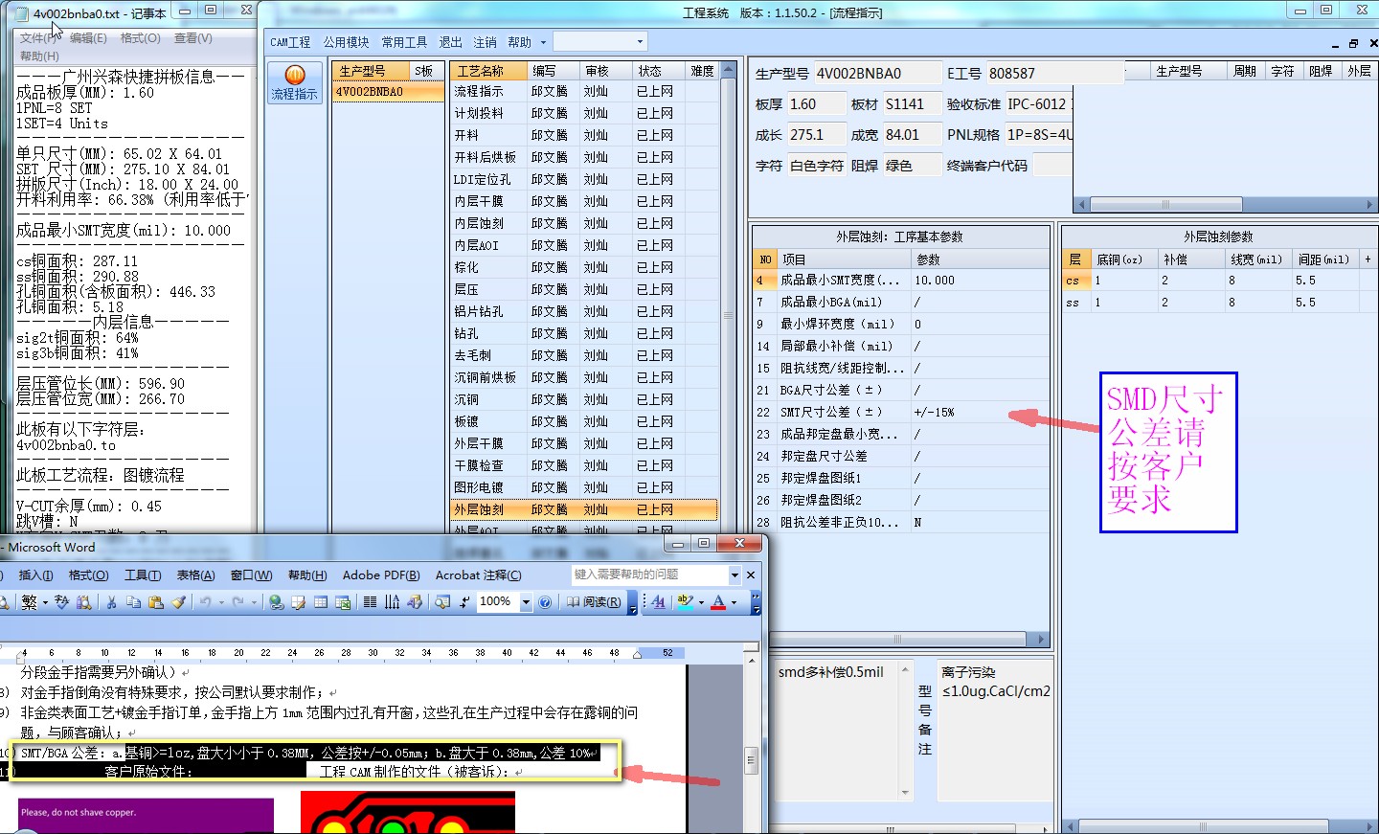Open font color dropdown arrow
1379x834 pixels.
coord(735,602)
